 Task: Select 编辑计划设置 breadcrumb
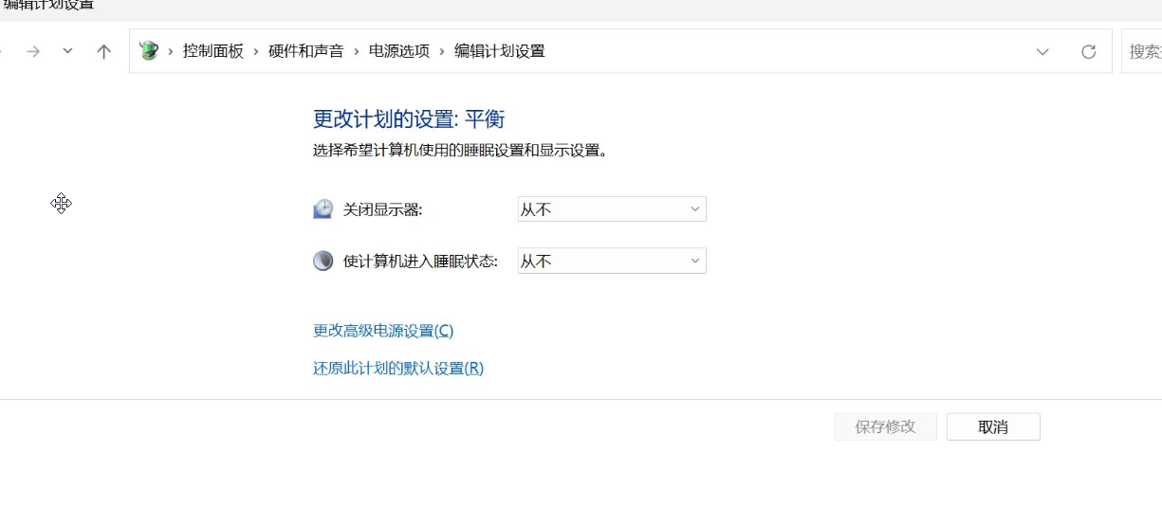tap(500, 51)
